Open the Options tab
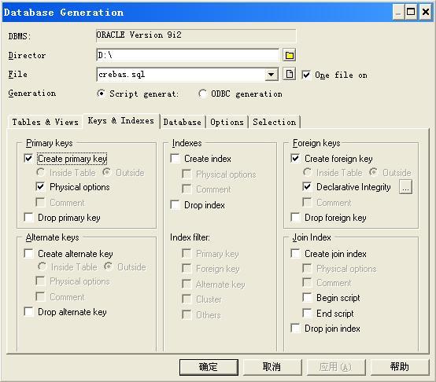This screenshot has height=382, width=436. [x=227, y=122]
